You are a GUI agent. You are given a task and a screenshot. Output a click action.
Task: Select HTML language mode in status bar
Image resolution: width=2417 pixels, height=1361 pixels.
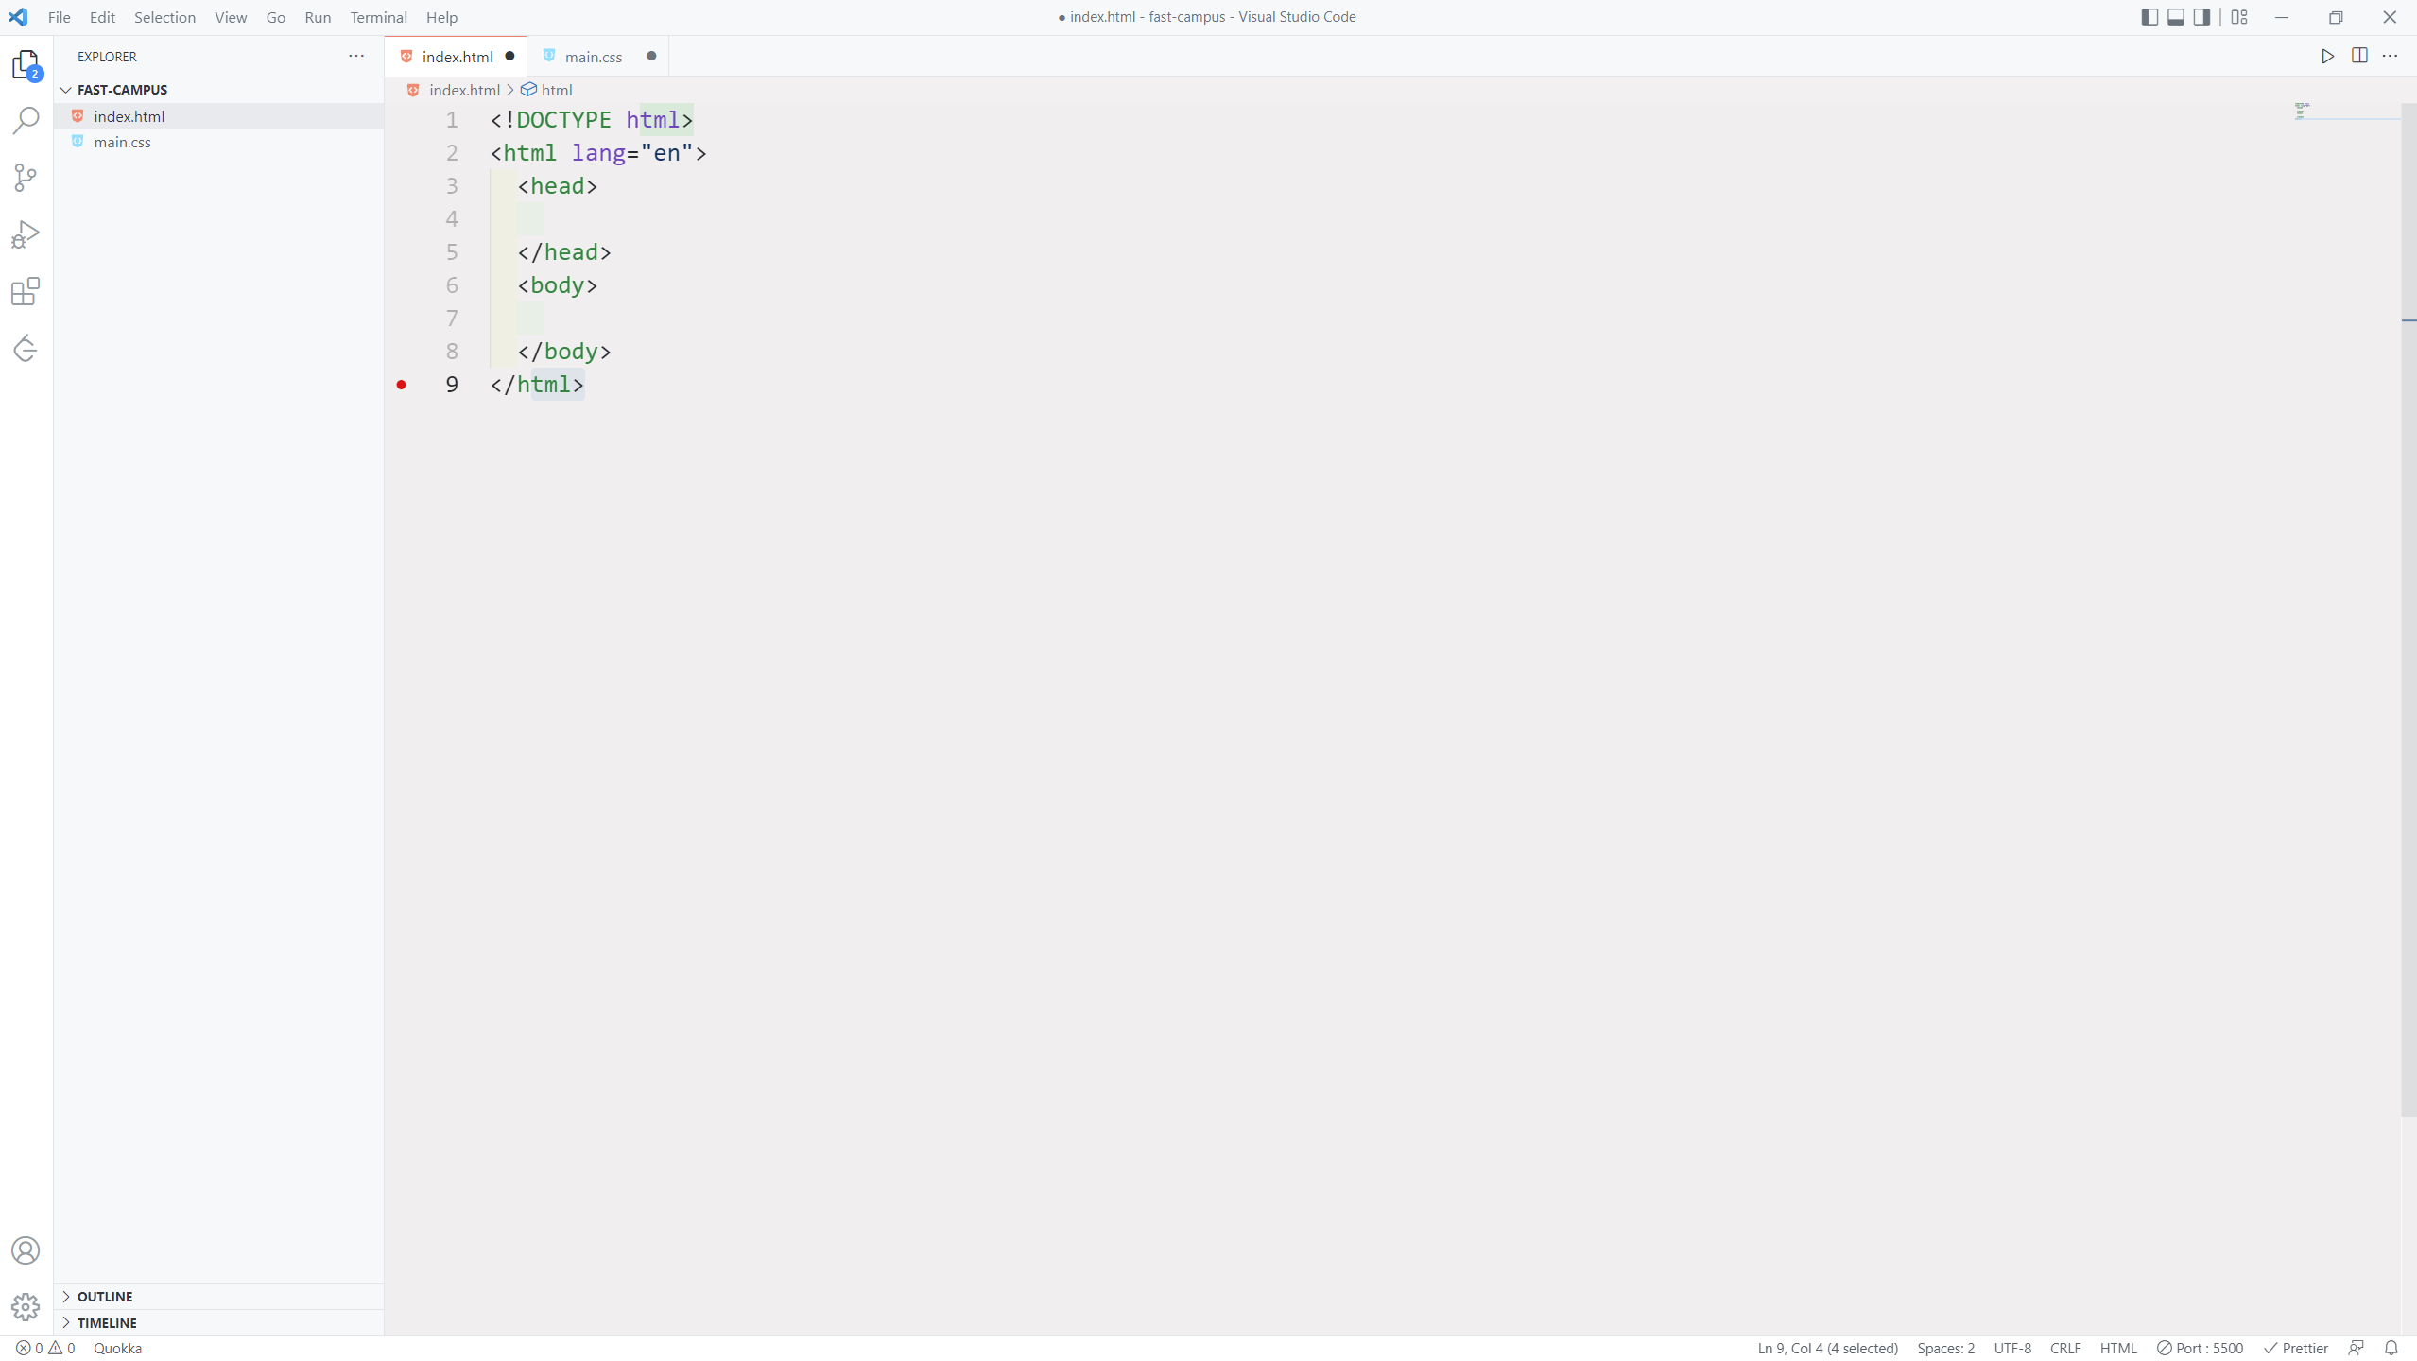pos(2118,1348)
